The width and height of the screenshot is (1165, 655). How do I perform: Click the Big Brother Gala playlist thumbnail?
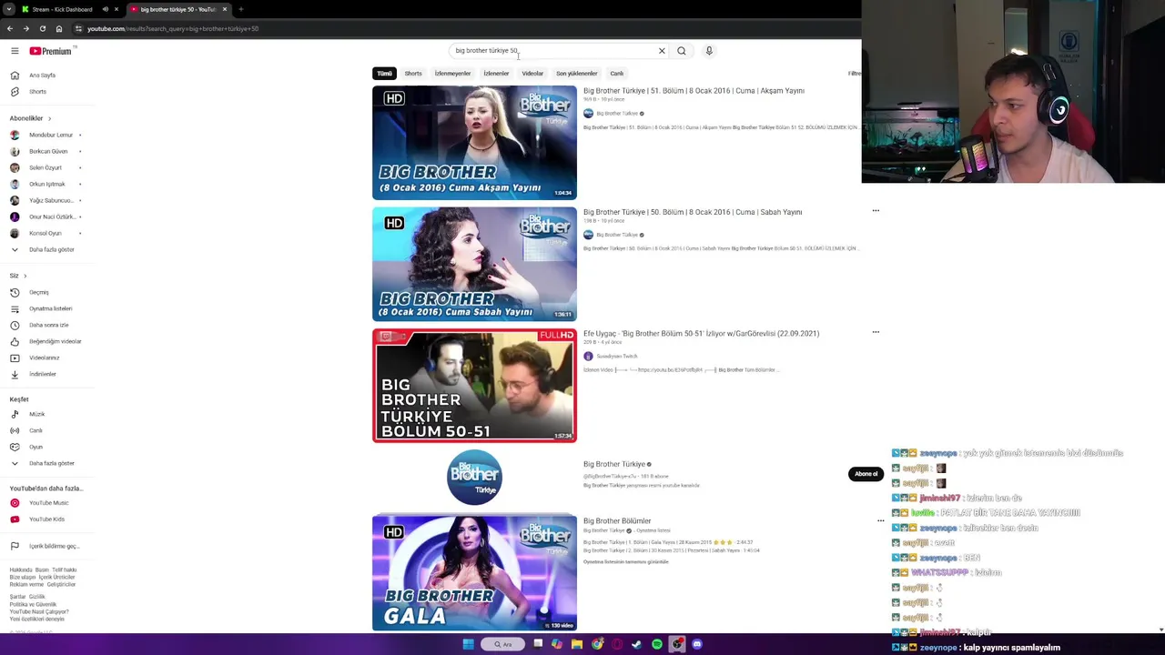point(474,572)
